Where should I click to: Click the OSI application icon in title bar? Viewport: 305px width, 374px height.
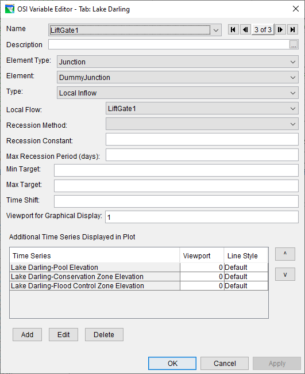pos(10,9)
